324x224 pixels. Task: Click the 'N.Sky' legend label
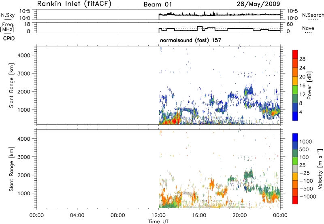pyautogui.click(x=8, y=15)
